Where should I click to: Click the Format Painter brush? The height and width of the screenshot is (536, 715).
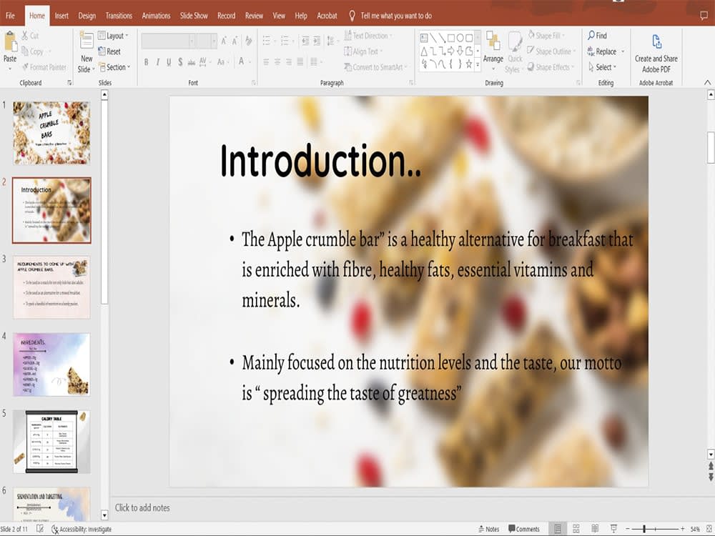(x=25, y=67)
